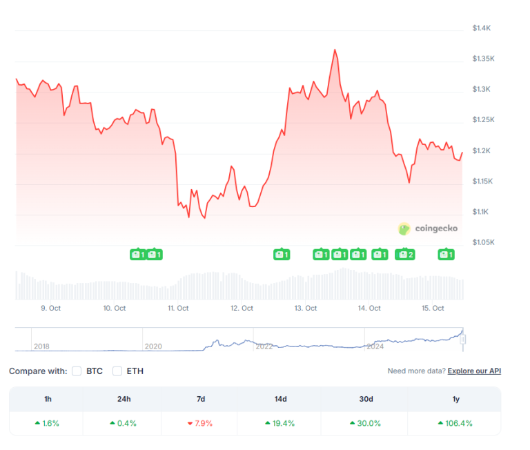This screenshot has width=530, height=450.
Task: Select the 14d performance column header
Action: (x=281, y=399)
